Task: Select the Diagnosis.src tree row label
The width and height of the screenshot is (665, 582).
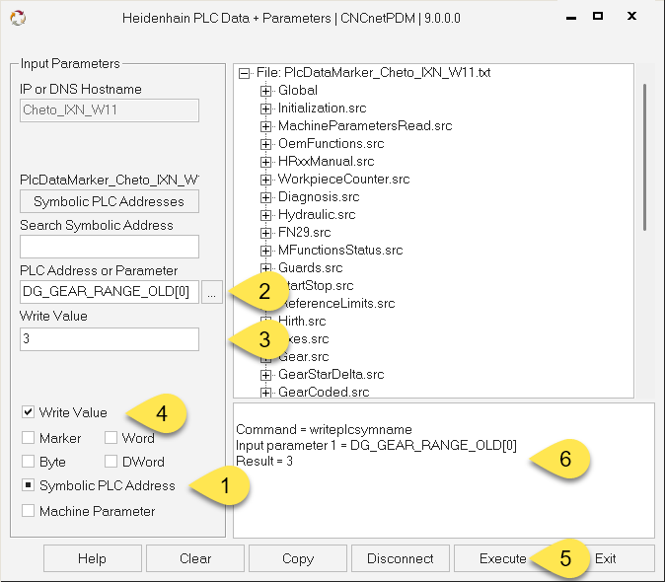Action: pos(319,197)
